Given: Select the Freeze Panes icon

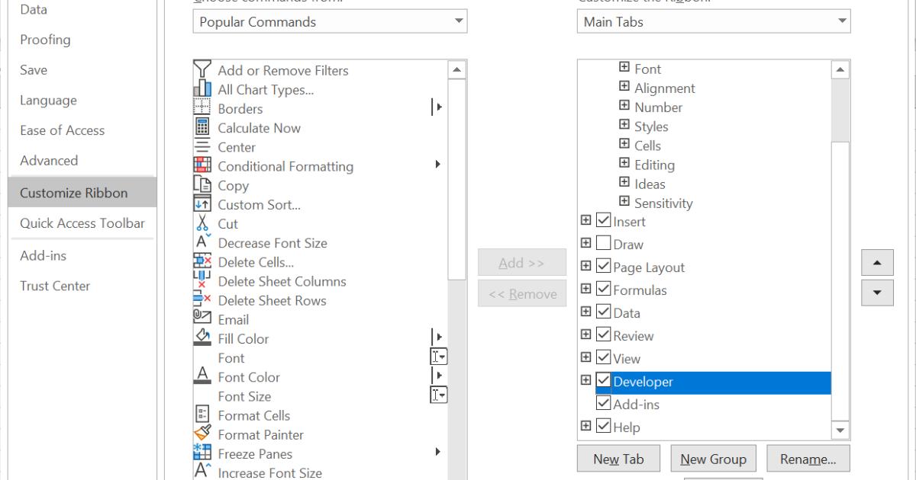Looking at the screenshot, I should tap(202, 453).
